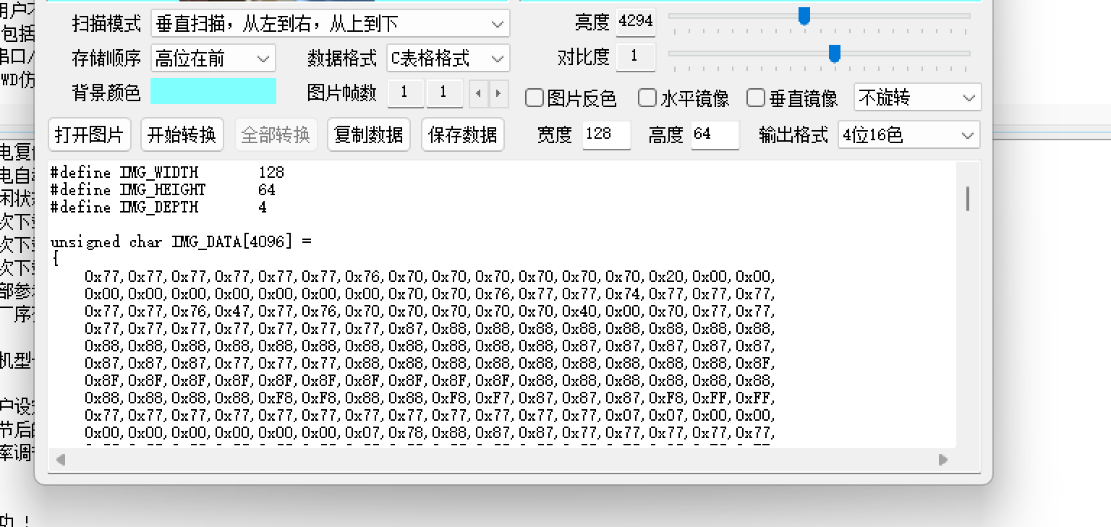Click the 亮度 brightness slider handle
This screenshot has width=1111, height=527.
click(x=804, y=16)
